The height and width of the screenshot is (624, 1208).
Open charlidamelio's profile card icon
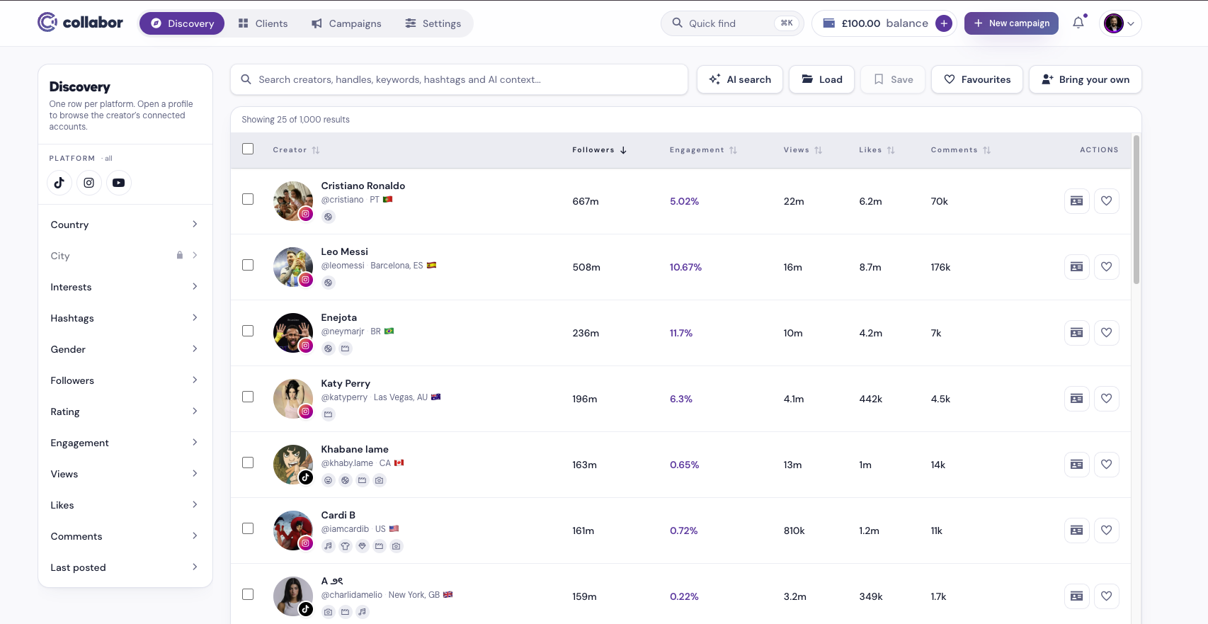pyautogui.click(x=1077, y=596)
